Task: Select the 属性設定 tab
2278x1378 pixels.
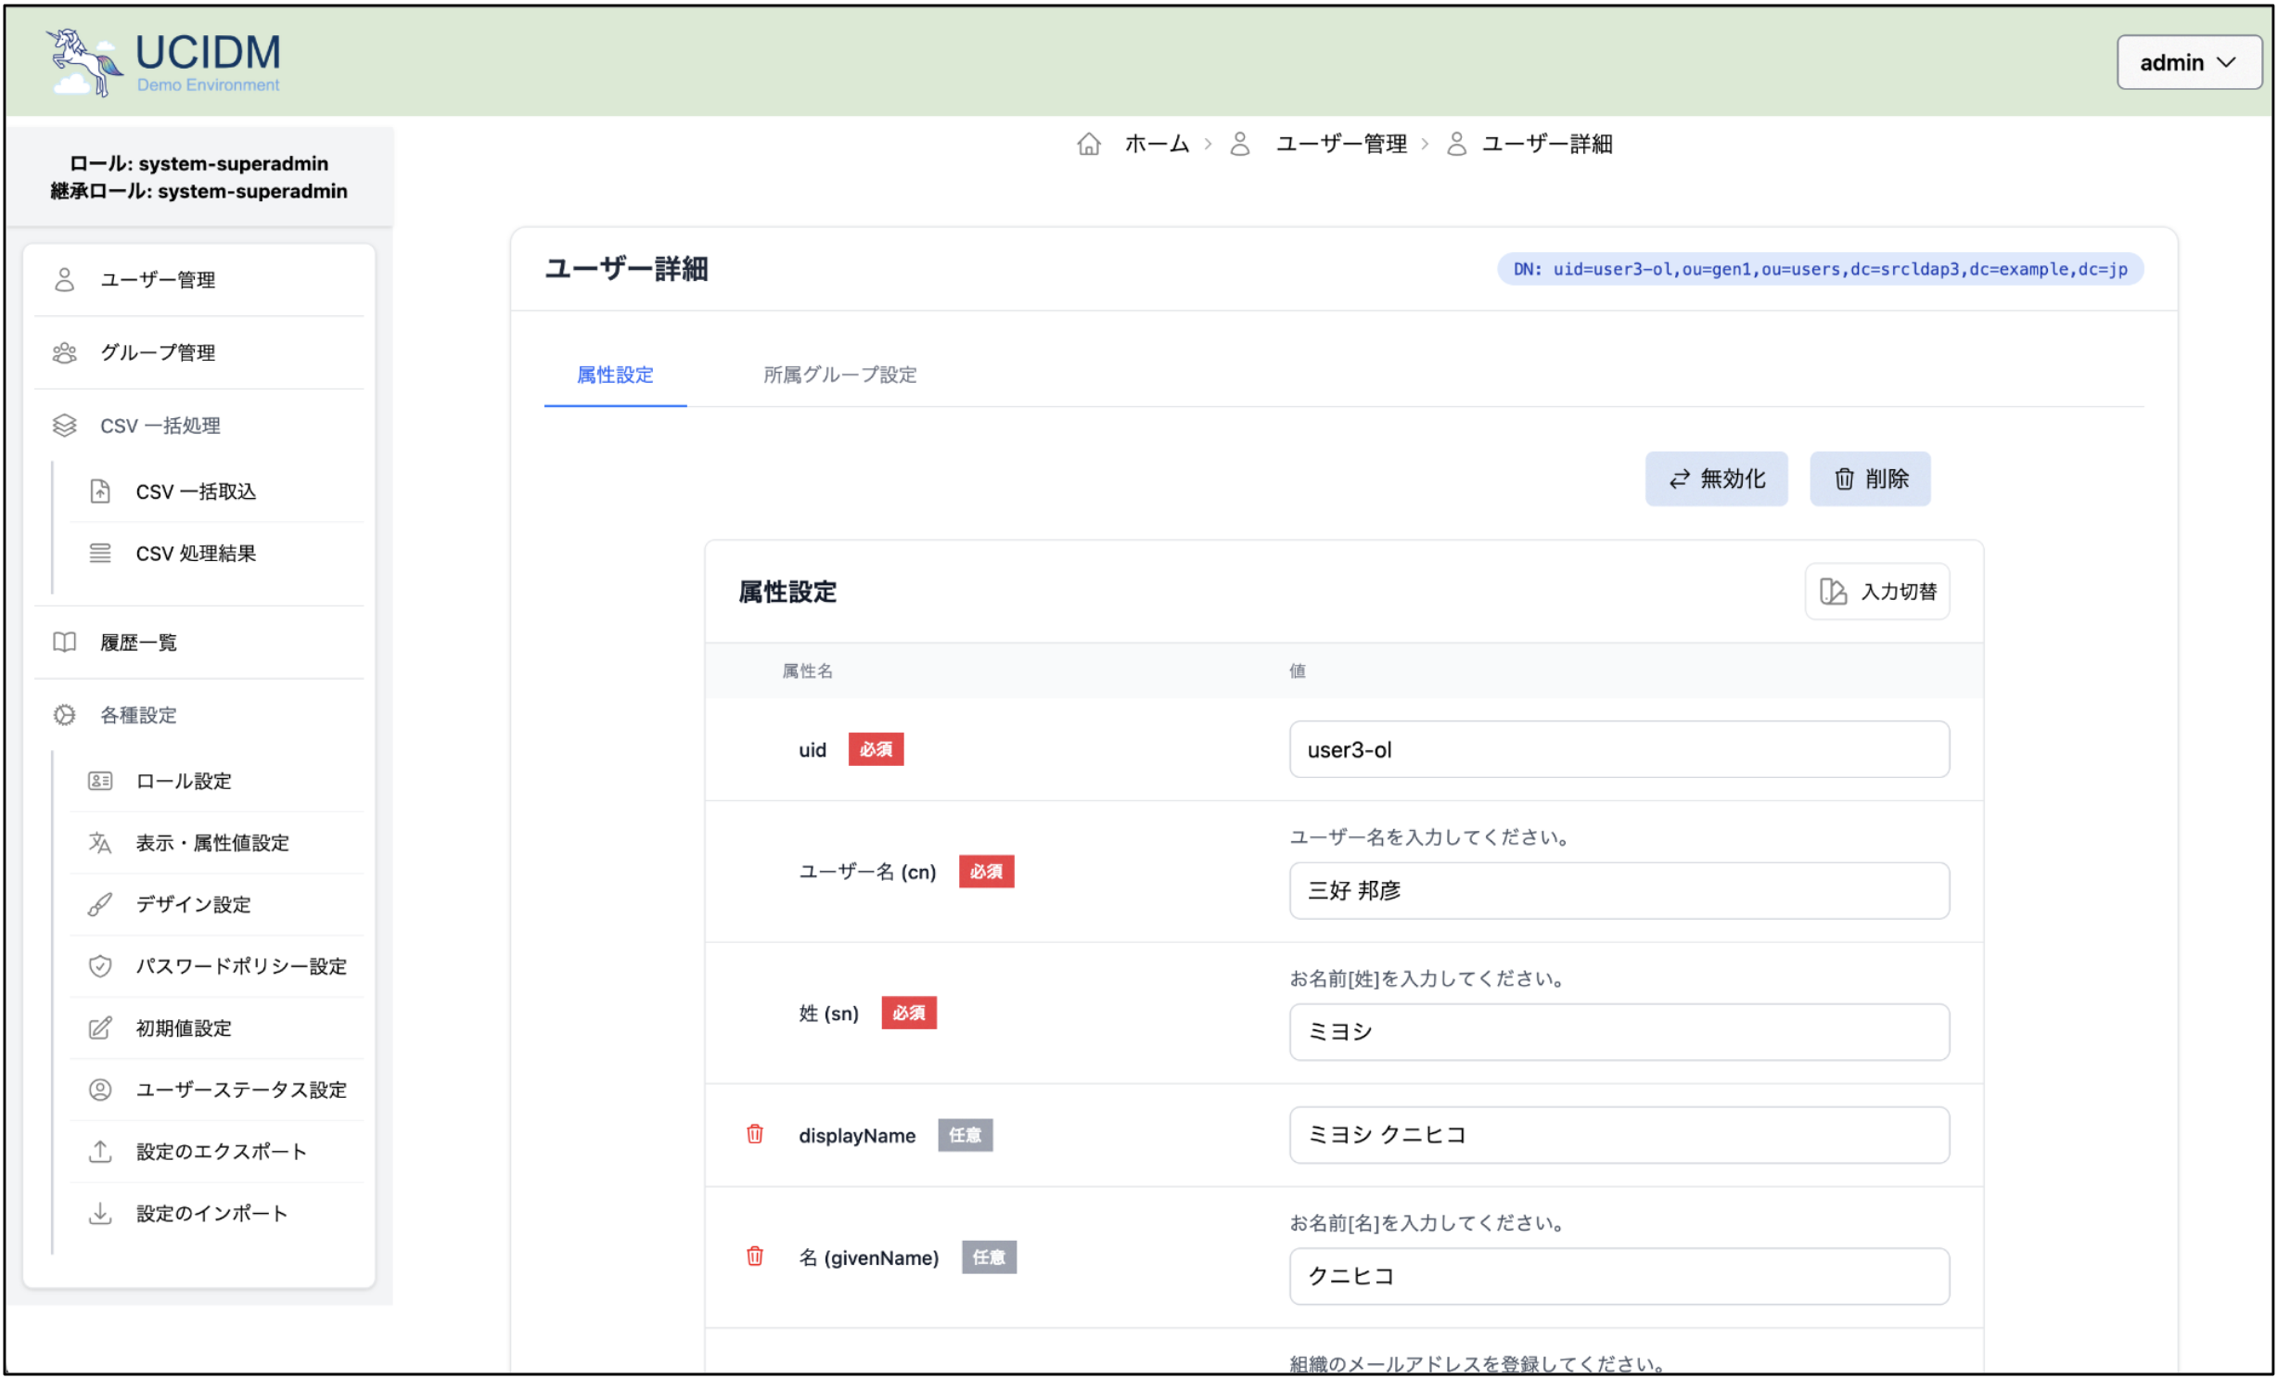Action: (615, 375)
